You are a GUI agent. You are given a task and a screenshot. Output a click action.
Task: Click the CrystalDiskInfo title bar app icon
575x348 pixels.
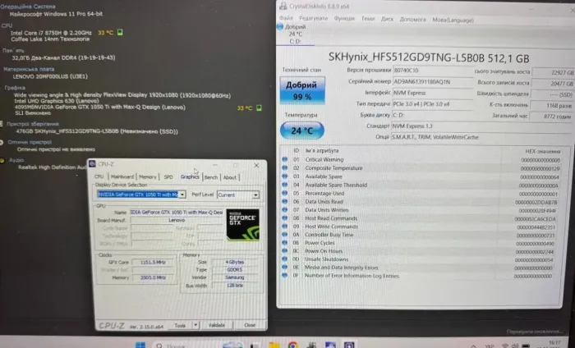point(283,7)
